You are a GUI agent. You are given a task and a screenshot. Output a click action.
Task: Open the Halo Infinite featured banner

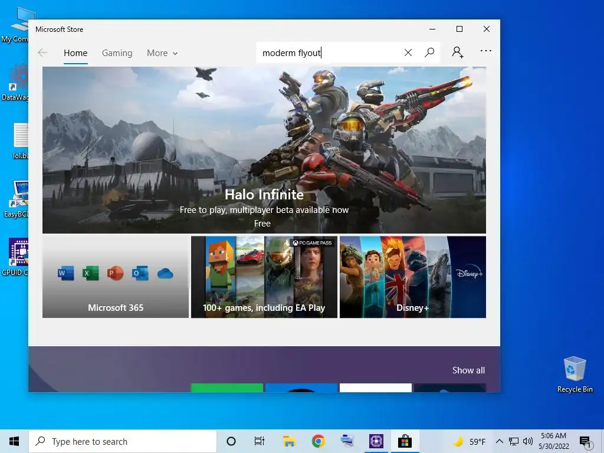click(264, 150)
